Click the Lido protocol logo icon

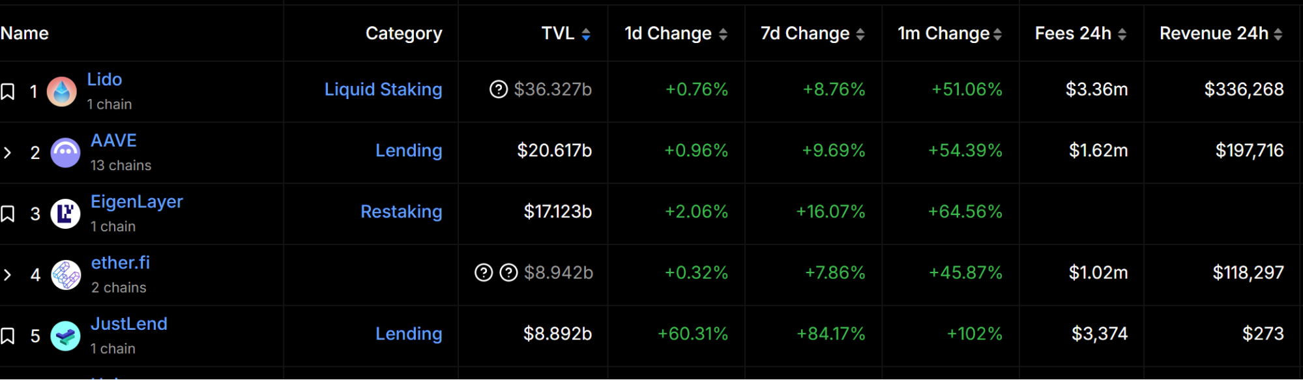(62, 92)
